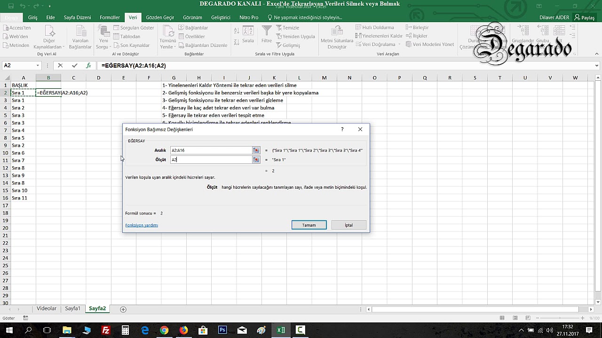Open the Name Box dropdown arrow
The height and width of the screenshot is (338, 602).
pyautogui.click(x=38, y=66)
